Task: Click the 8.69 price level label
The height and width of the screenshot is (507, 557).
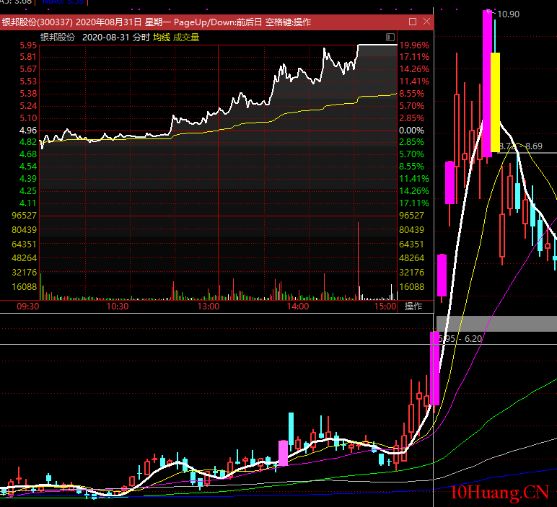Action: click(x=534, y=146)
